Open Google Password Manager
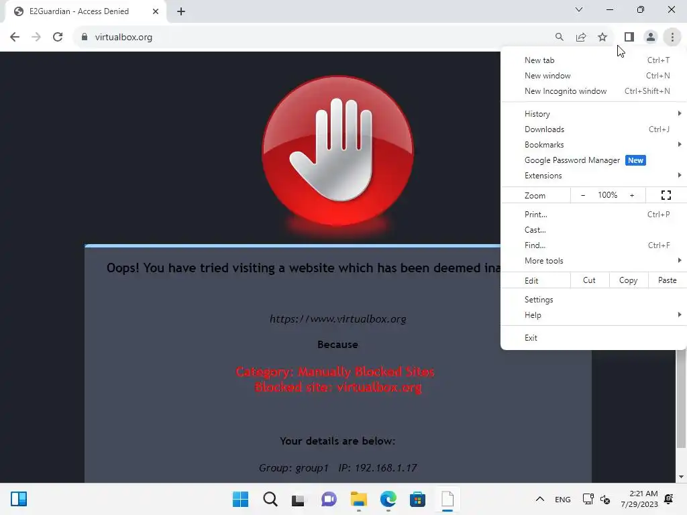The height and width of the screenshot is (515, 687). point(594,160)
